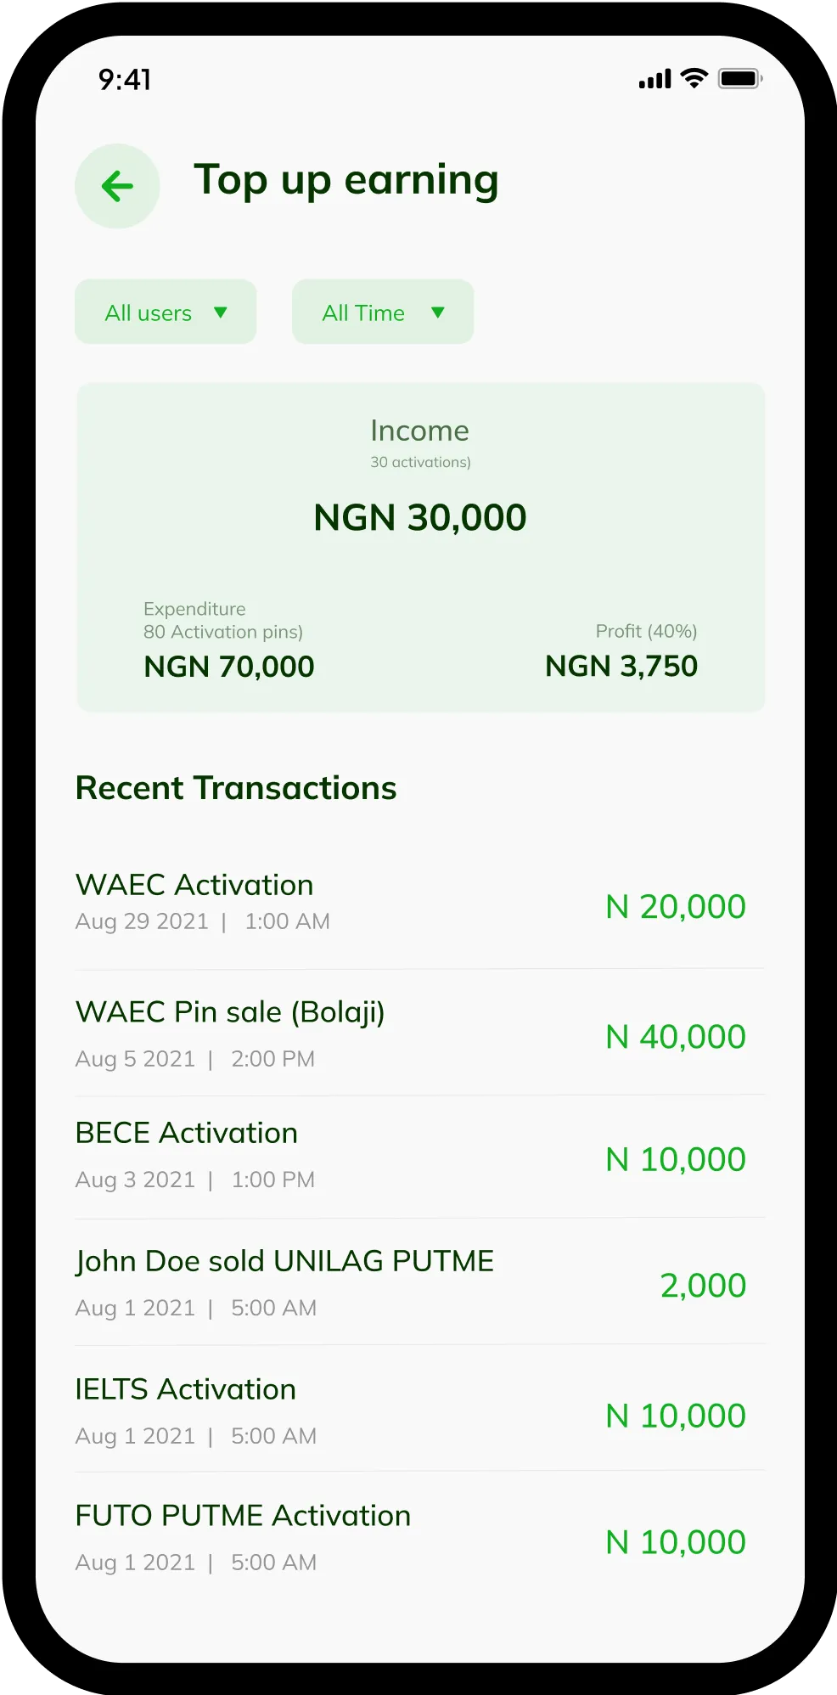Viewport: 837px width, 1695px height.
Task: Click the arrow beside All Time
Action: (438, 313)
